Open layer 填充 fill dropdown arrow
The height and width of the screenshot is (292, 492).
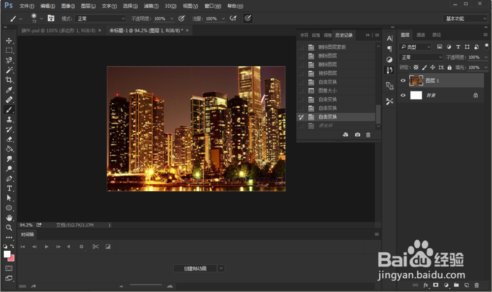[486, 67]
